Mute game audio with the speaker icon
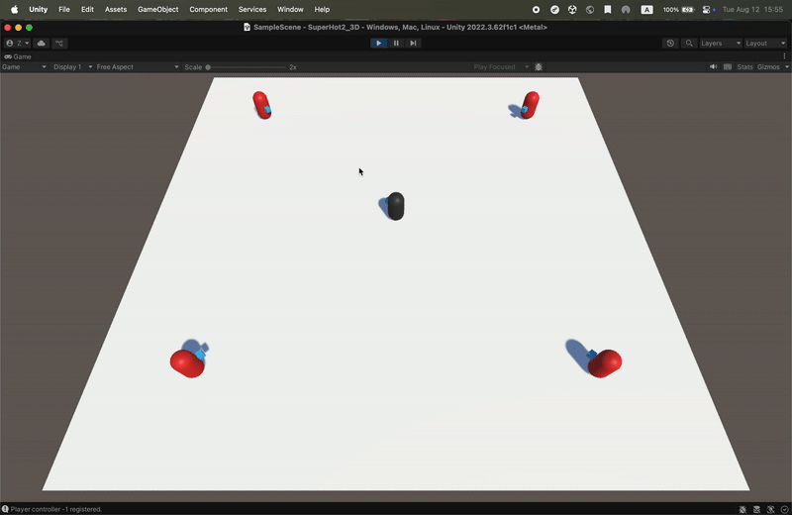 pos(713,67)
